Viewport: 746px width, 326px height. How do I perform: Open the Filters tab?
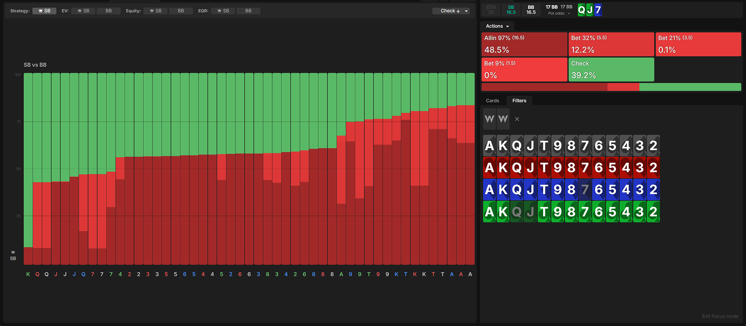tap(519, 101)
